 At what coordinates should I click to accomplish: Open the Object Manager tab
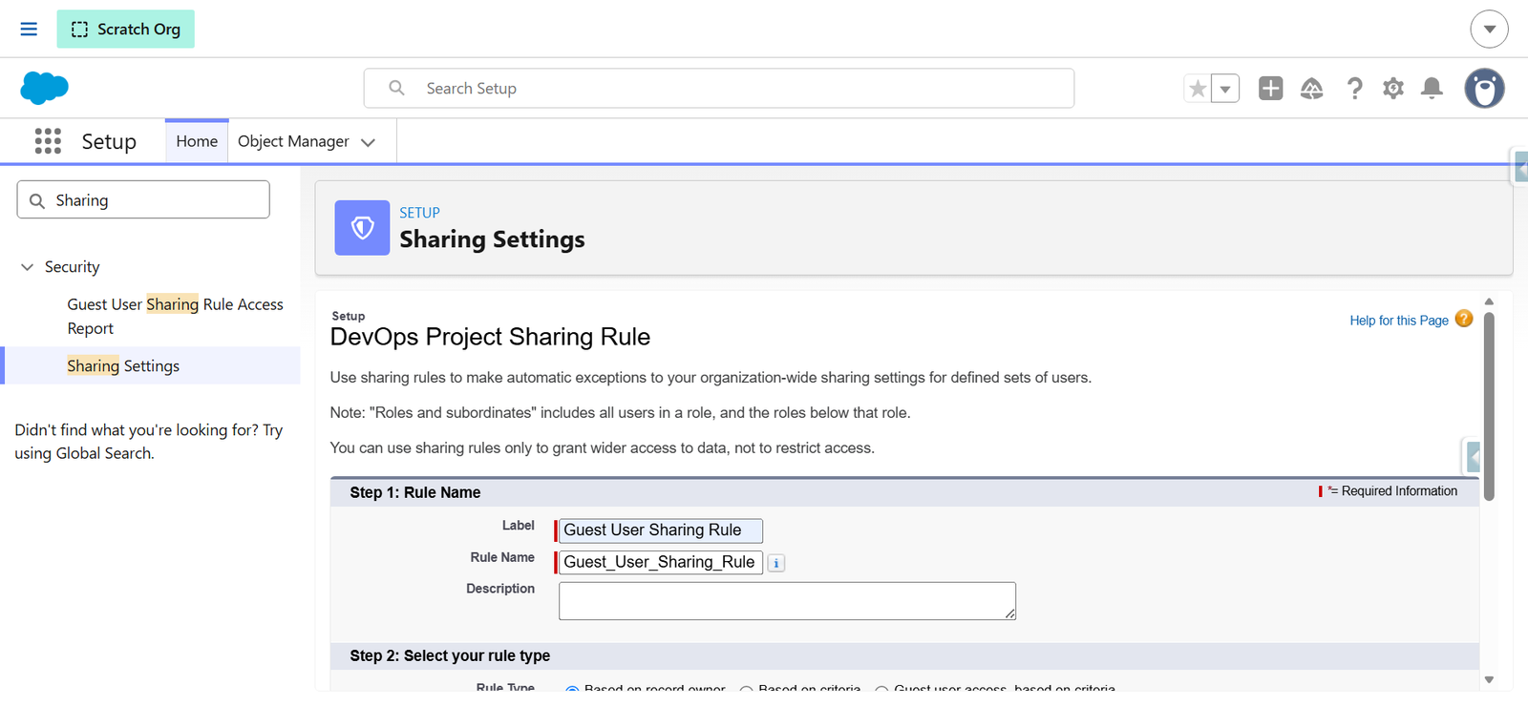[x=293, y=141]
